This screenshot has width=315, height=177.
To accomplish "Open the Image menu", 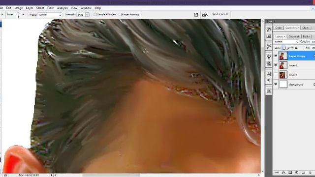I will (19, 8).
